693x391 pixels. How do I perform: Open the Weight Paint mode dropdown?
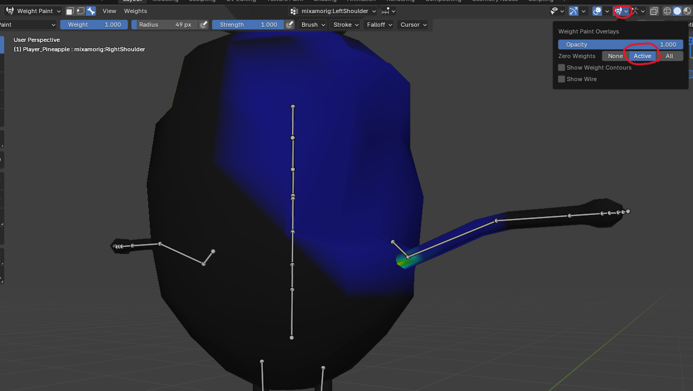(x=34, y=11)
